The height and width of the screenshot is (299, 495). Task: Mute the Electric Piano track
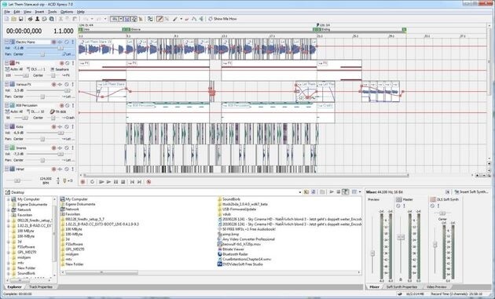[67, 42]
